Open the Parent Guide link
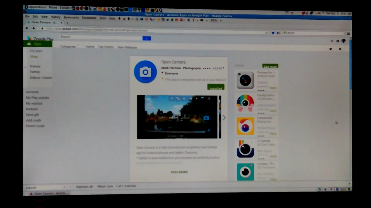 [35, 126]
